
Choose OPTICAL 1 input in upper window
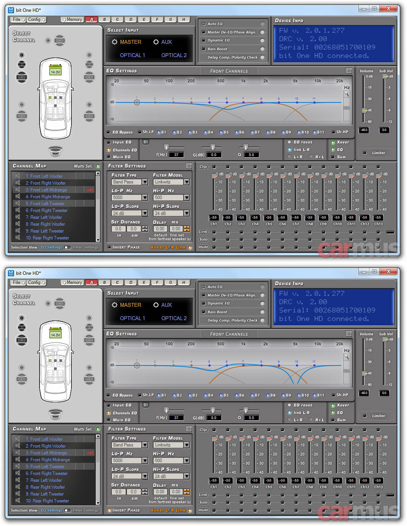[133, 55]
